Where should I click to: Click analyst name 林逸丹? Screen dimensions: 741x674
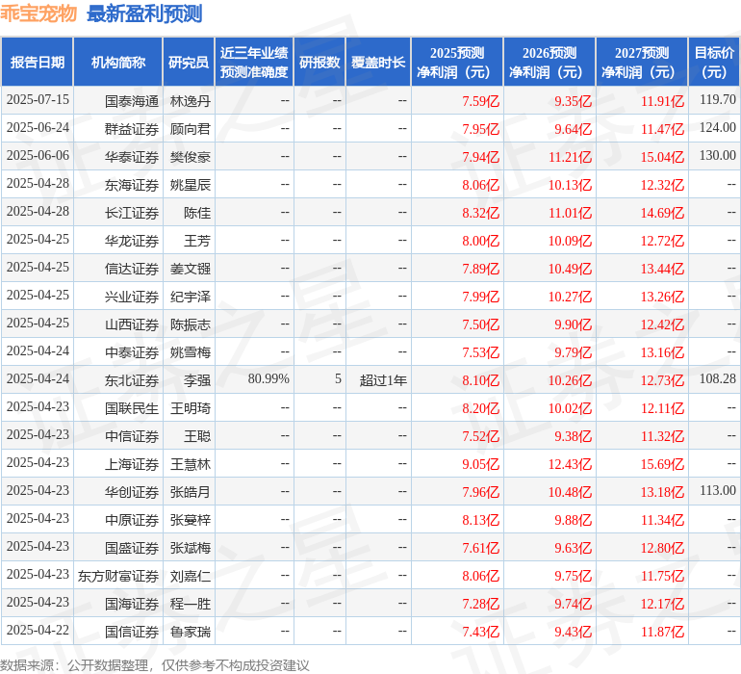coord(190,101)
